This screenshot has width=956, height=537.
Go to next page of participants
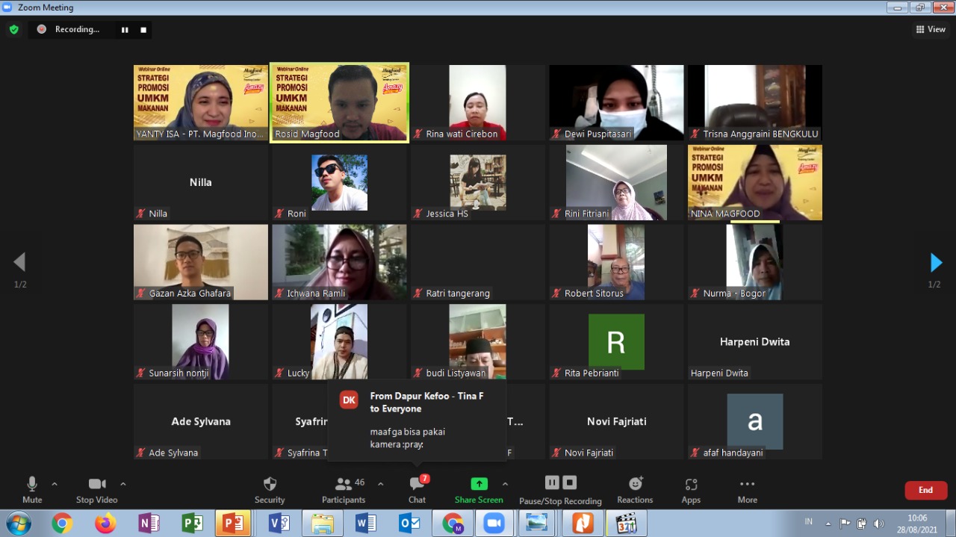935,262
